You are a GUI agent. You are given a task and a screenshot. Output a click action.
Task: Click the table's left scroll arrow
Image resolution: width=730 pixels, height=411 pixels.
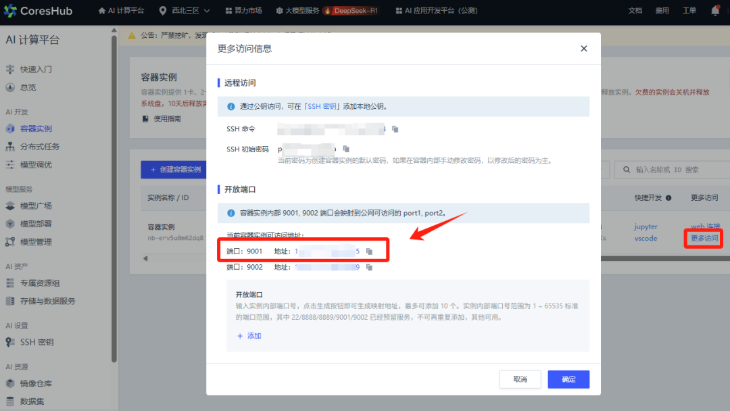click(145, 258)
